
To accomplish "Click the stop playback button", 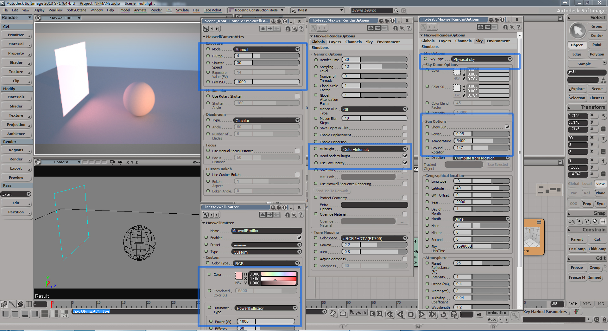I will [x=411, y=314].
